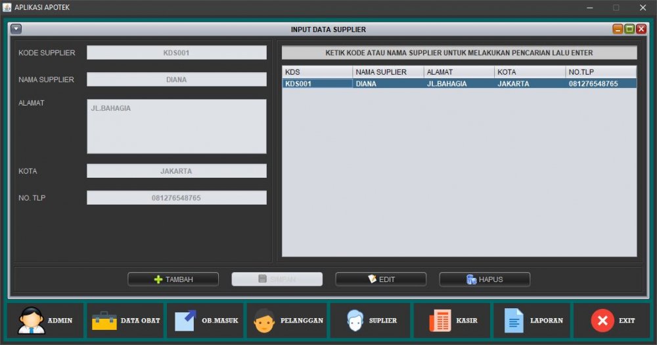Open the PELANGGAN customer module
This screenshot has height=345, width=657.
[265, 320]
